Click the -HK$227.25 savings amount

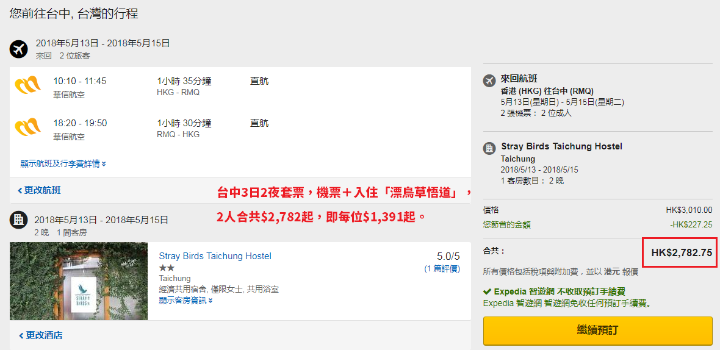click(691, 225)
